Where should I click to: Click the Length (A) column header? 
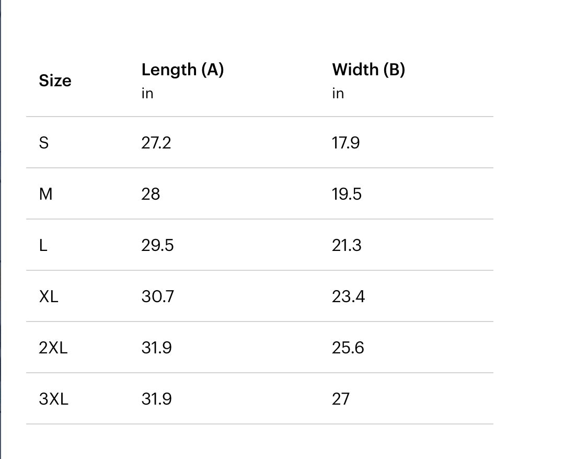point(182,70)
